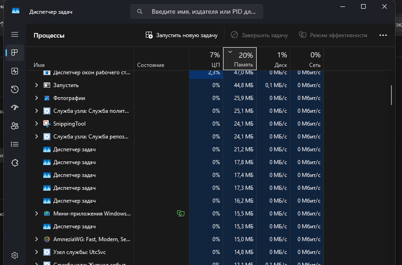The image size is (402, 265).
Task: Open the Performance sidebar page
Action: click(15, 71)
